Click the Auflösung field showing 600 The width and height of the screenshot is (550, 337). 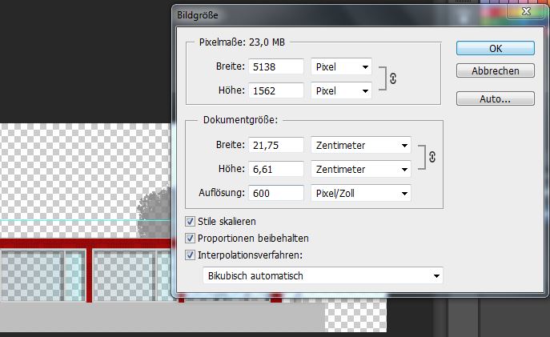pos(276,193)
